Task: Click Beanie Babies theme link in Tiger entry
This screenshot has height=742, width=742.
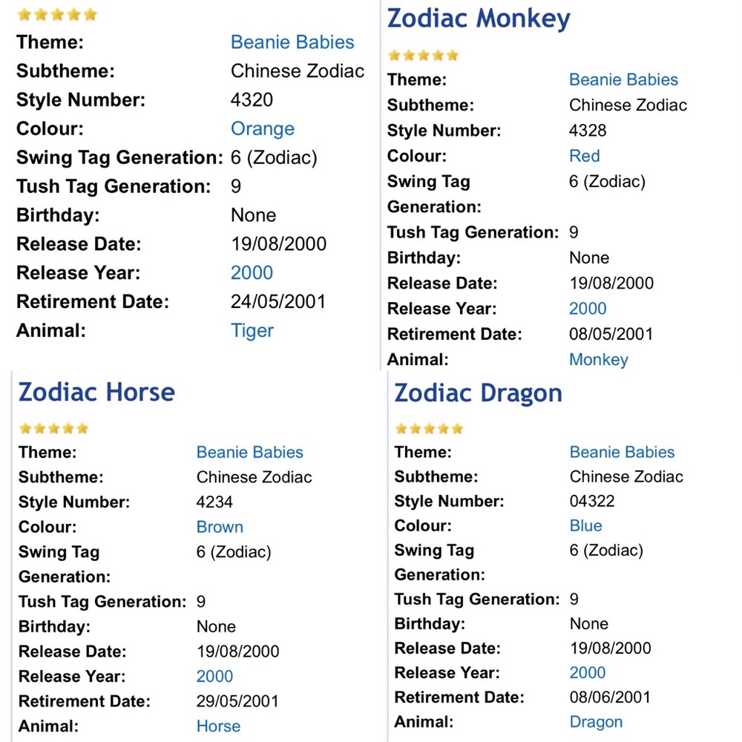Action: coord(292,42)
